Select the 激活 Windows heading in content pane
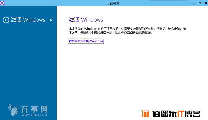The width and height of the screenshot is (208, 120). [86, 20]
